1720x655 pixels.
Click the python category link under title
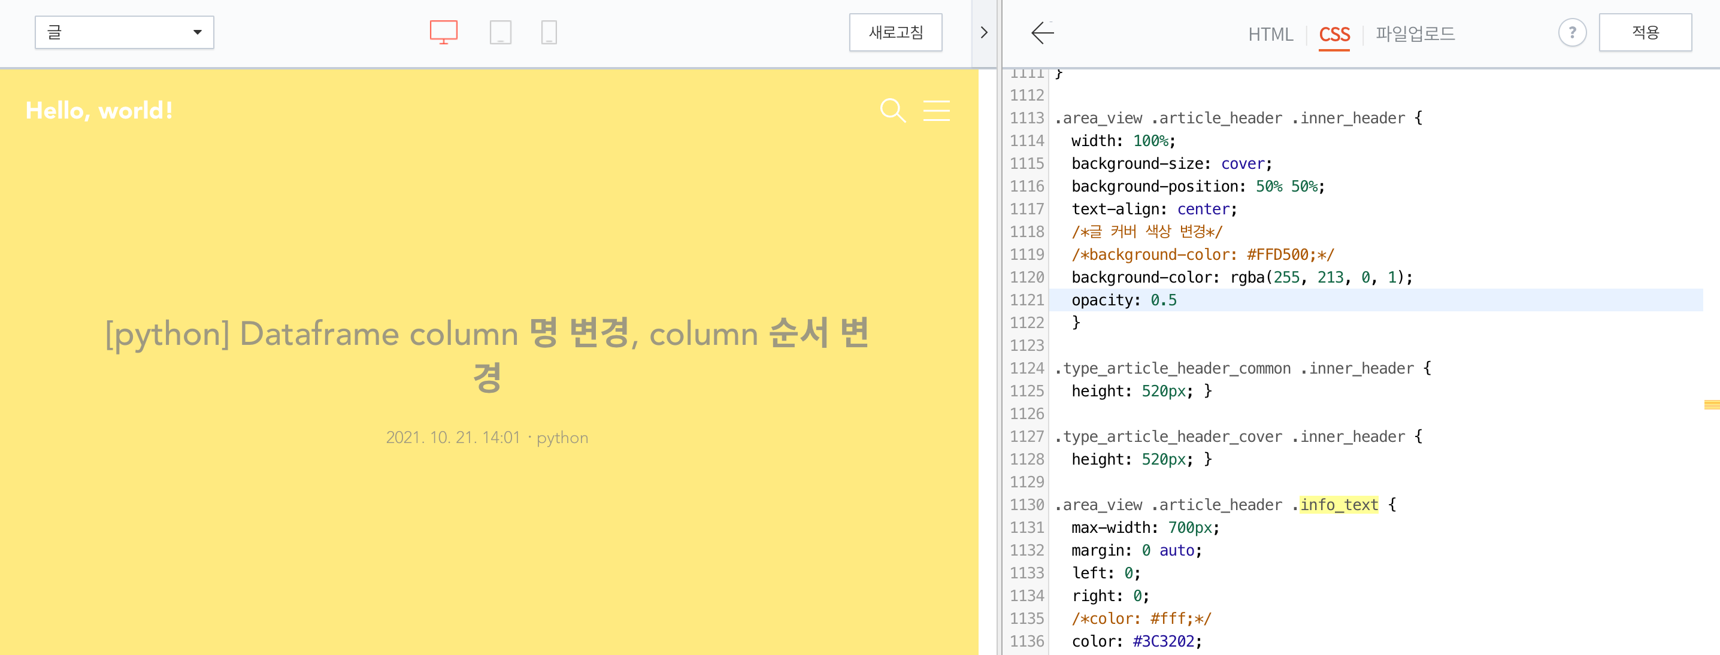[x=562, y=438]
